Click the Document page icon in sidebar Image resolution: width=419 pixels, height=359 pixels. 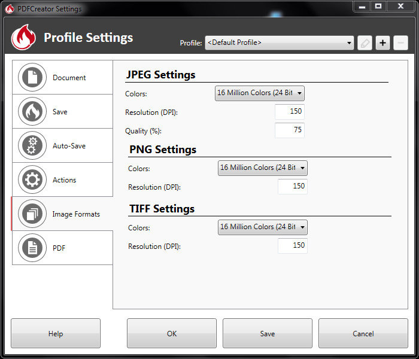(x=32, y=77)
